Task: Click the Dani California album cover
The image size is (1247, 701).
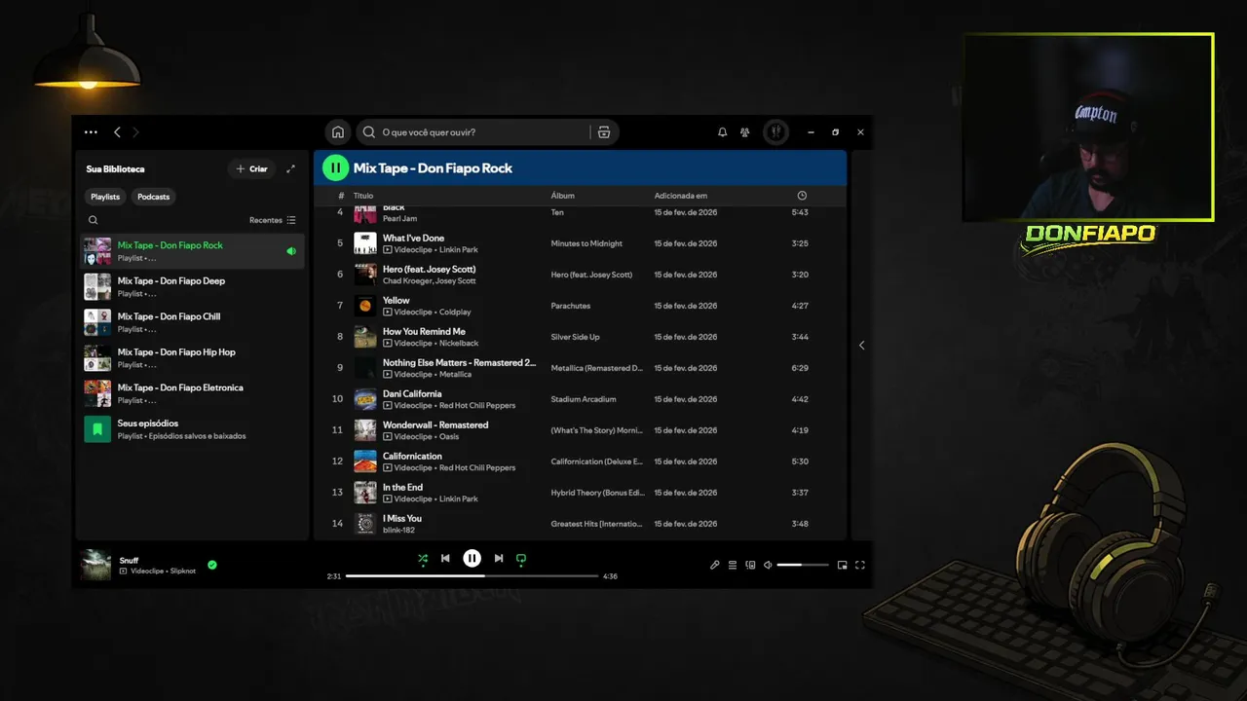Action: click(x=365, y=399)
